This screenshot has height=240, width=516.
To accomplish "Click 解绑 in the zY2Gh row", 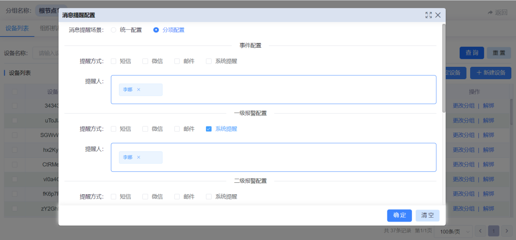I will pos(488,209).
